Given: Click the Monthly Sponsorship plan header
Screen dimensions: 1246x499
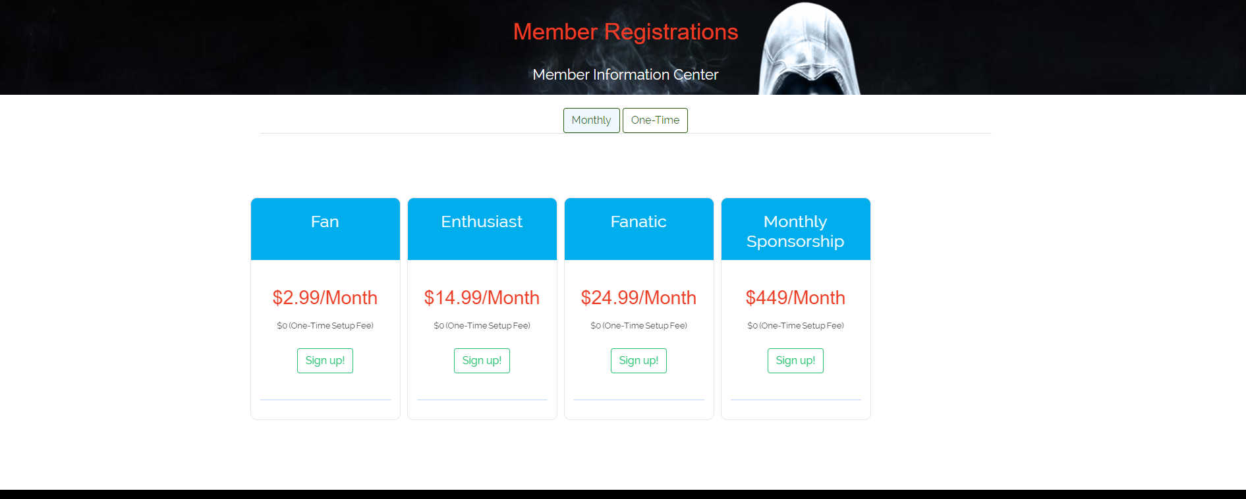Looking at the screenshot, I should tap(795, 231).
